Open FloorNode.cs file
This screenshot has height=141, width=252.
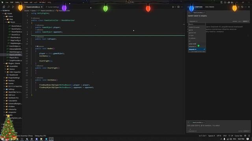[x=15, y=38]
